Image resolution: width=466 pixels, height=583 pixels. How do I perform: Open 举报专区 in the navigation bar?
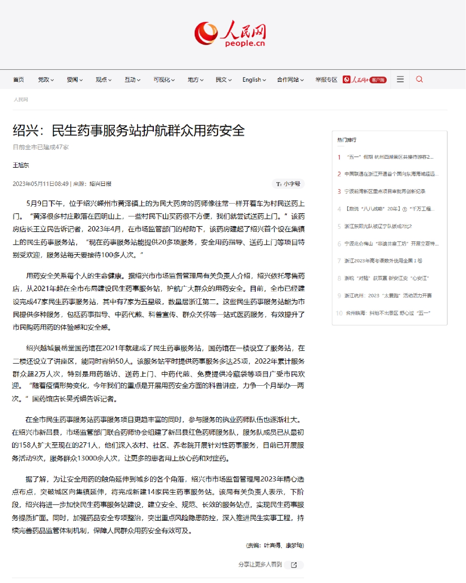coord(326,80)
